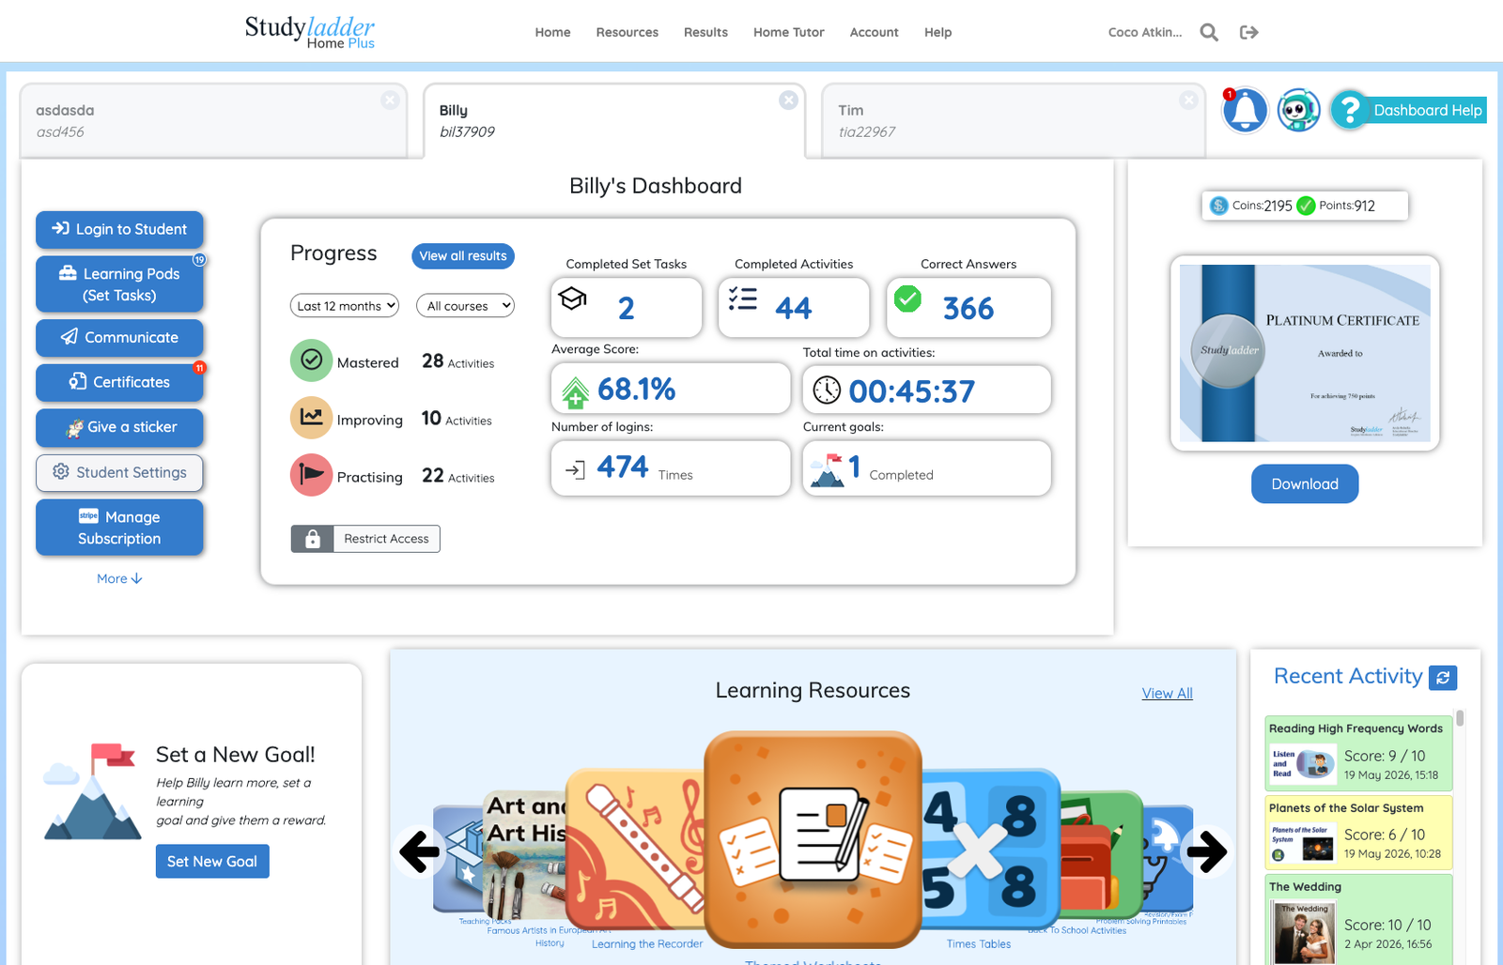Close the asdasda student tab
The height and width of the screenshot is (965, 1503).
click(390, 100)
